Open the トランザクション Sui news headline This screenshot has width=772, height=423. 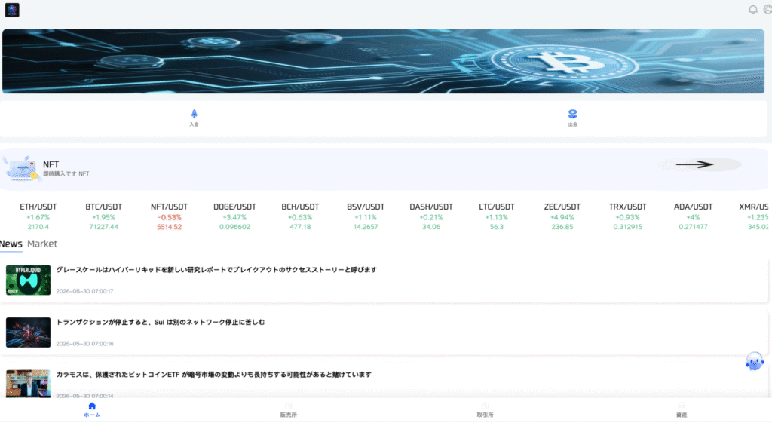(x=160, y=322)
